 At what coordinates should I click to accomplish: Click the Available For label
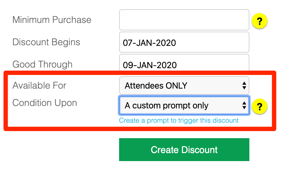[x=39, y=85]
